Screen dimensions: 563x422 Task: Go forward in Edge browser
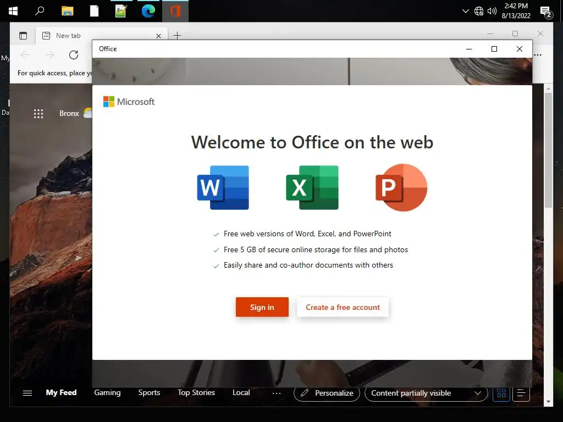[49, 55]
